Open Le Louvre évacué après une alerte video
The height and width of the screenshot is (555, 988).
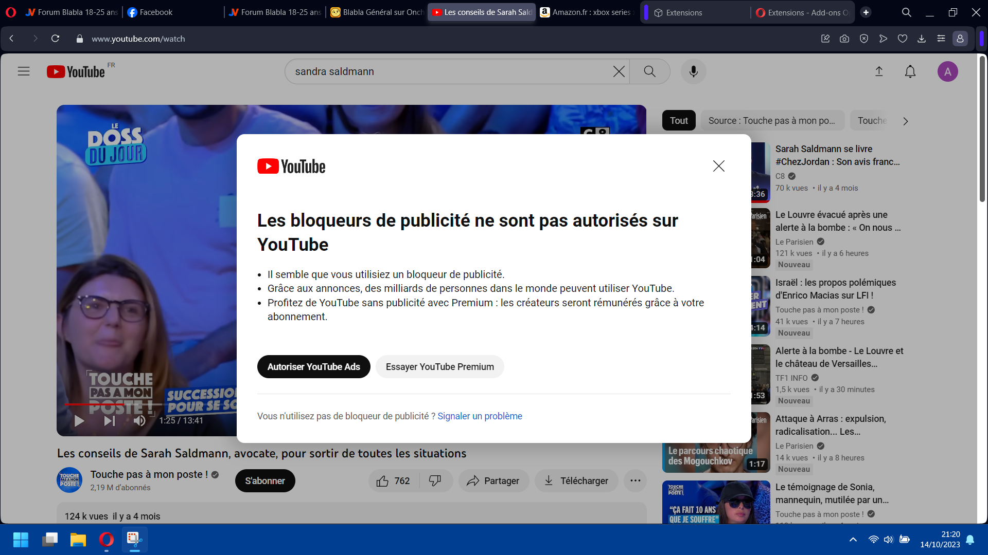click(838, 221)
